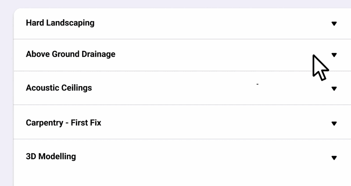This screenshot has height=186, width=351.
Task: Open the Acoustic Ceilings accordion panel
Action: pyautogui.click(x=175, y=88)
